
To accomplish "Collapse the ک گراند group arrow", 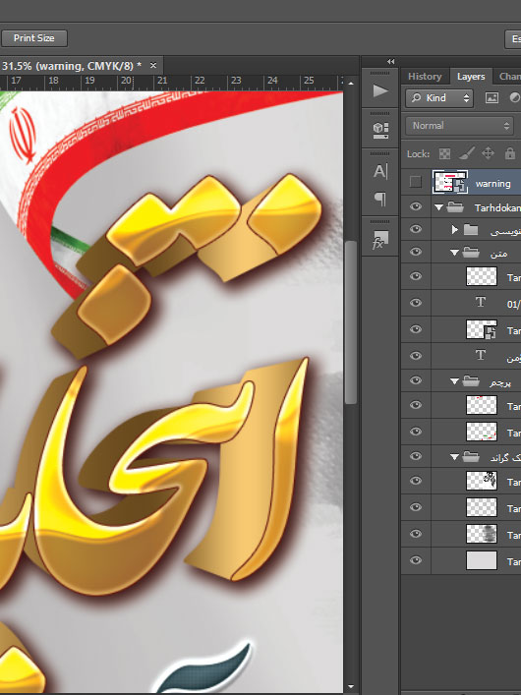I will [x=454, y=457].
